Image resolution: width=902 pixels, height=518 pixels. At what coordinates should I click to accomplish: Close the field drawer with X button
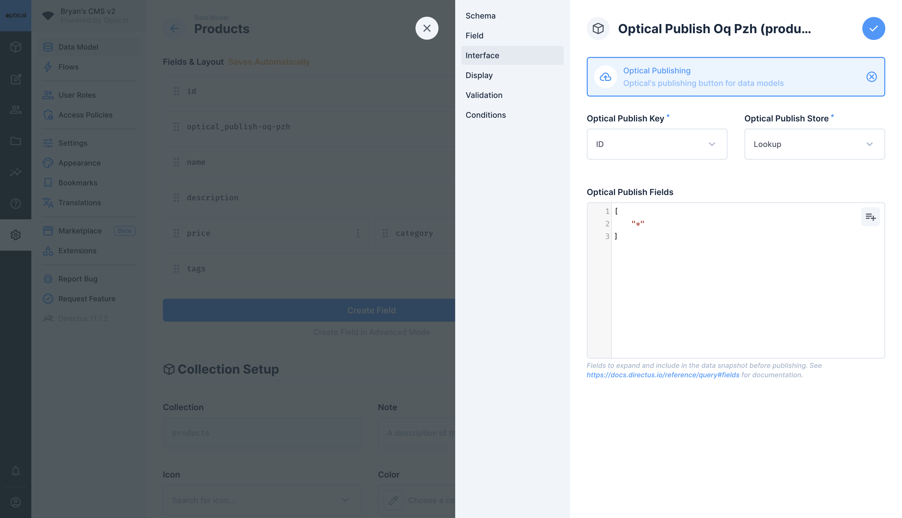pos(427,28)
